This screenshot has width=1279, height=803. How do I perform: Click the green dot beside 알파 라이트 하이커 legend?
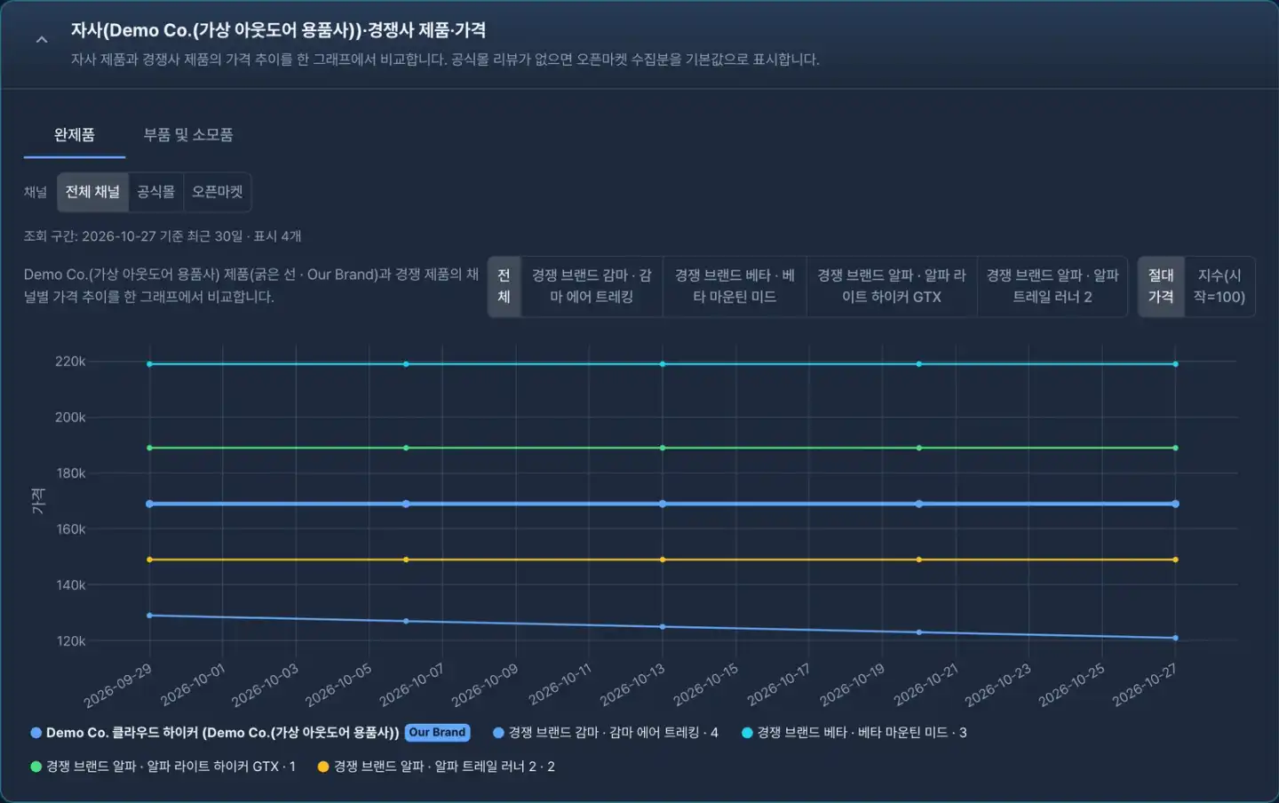tap(36, 767)
